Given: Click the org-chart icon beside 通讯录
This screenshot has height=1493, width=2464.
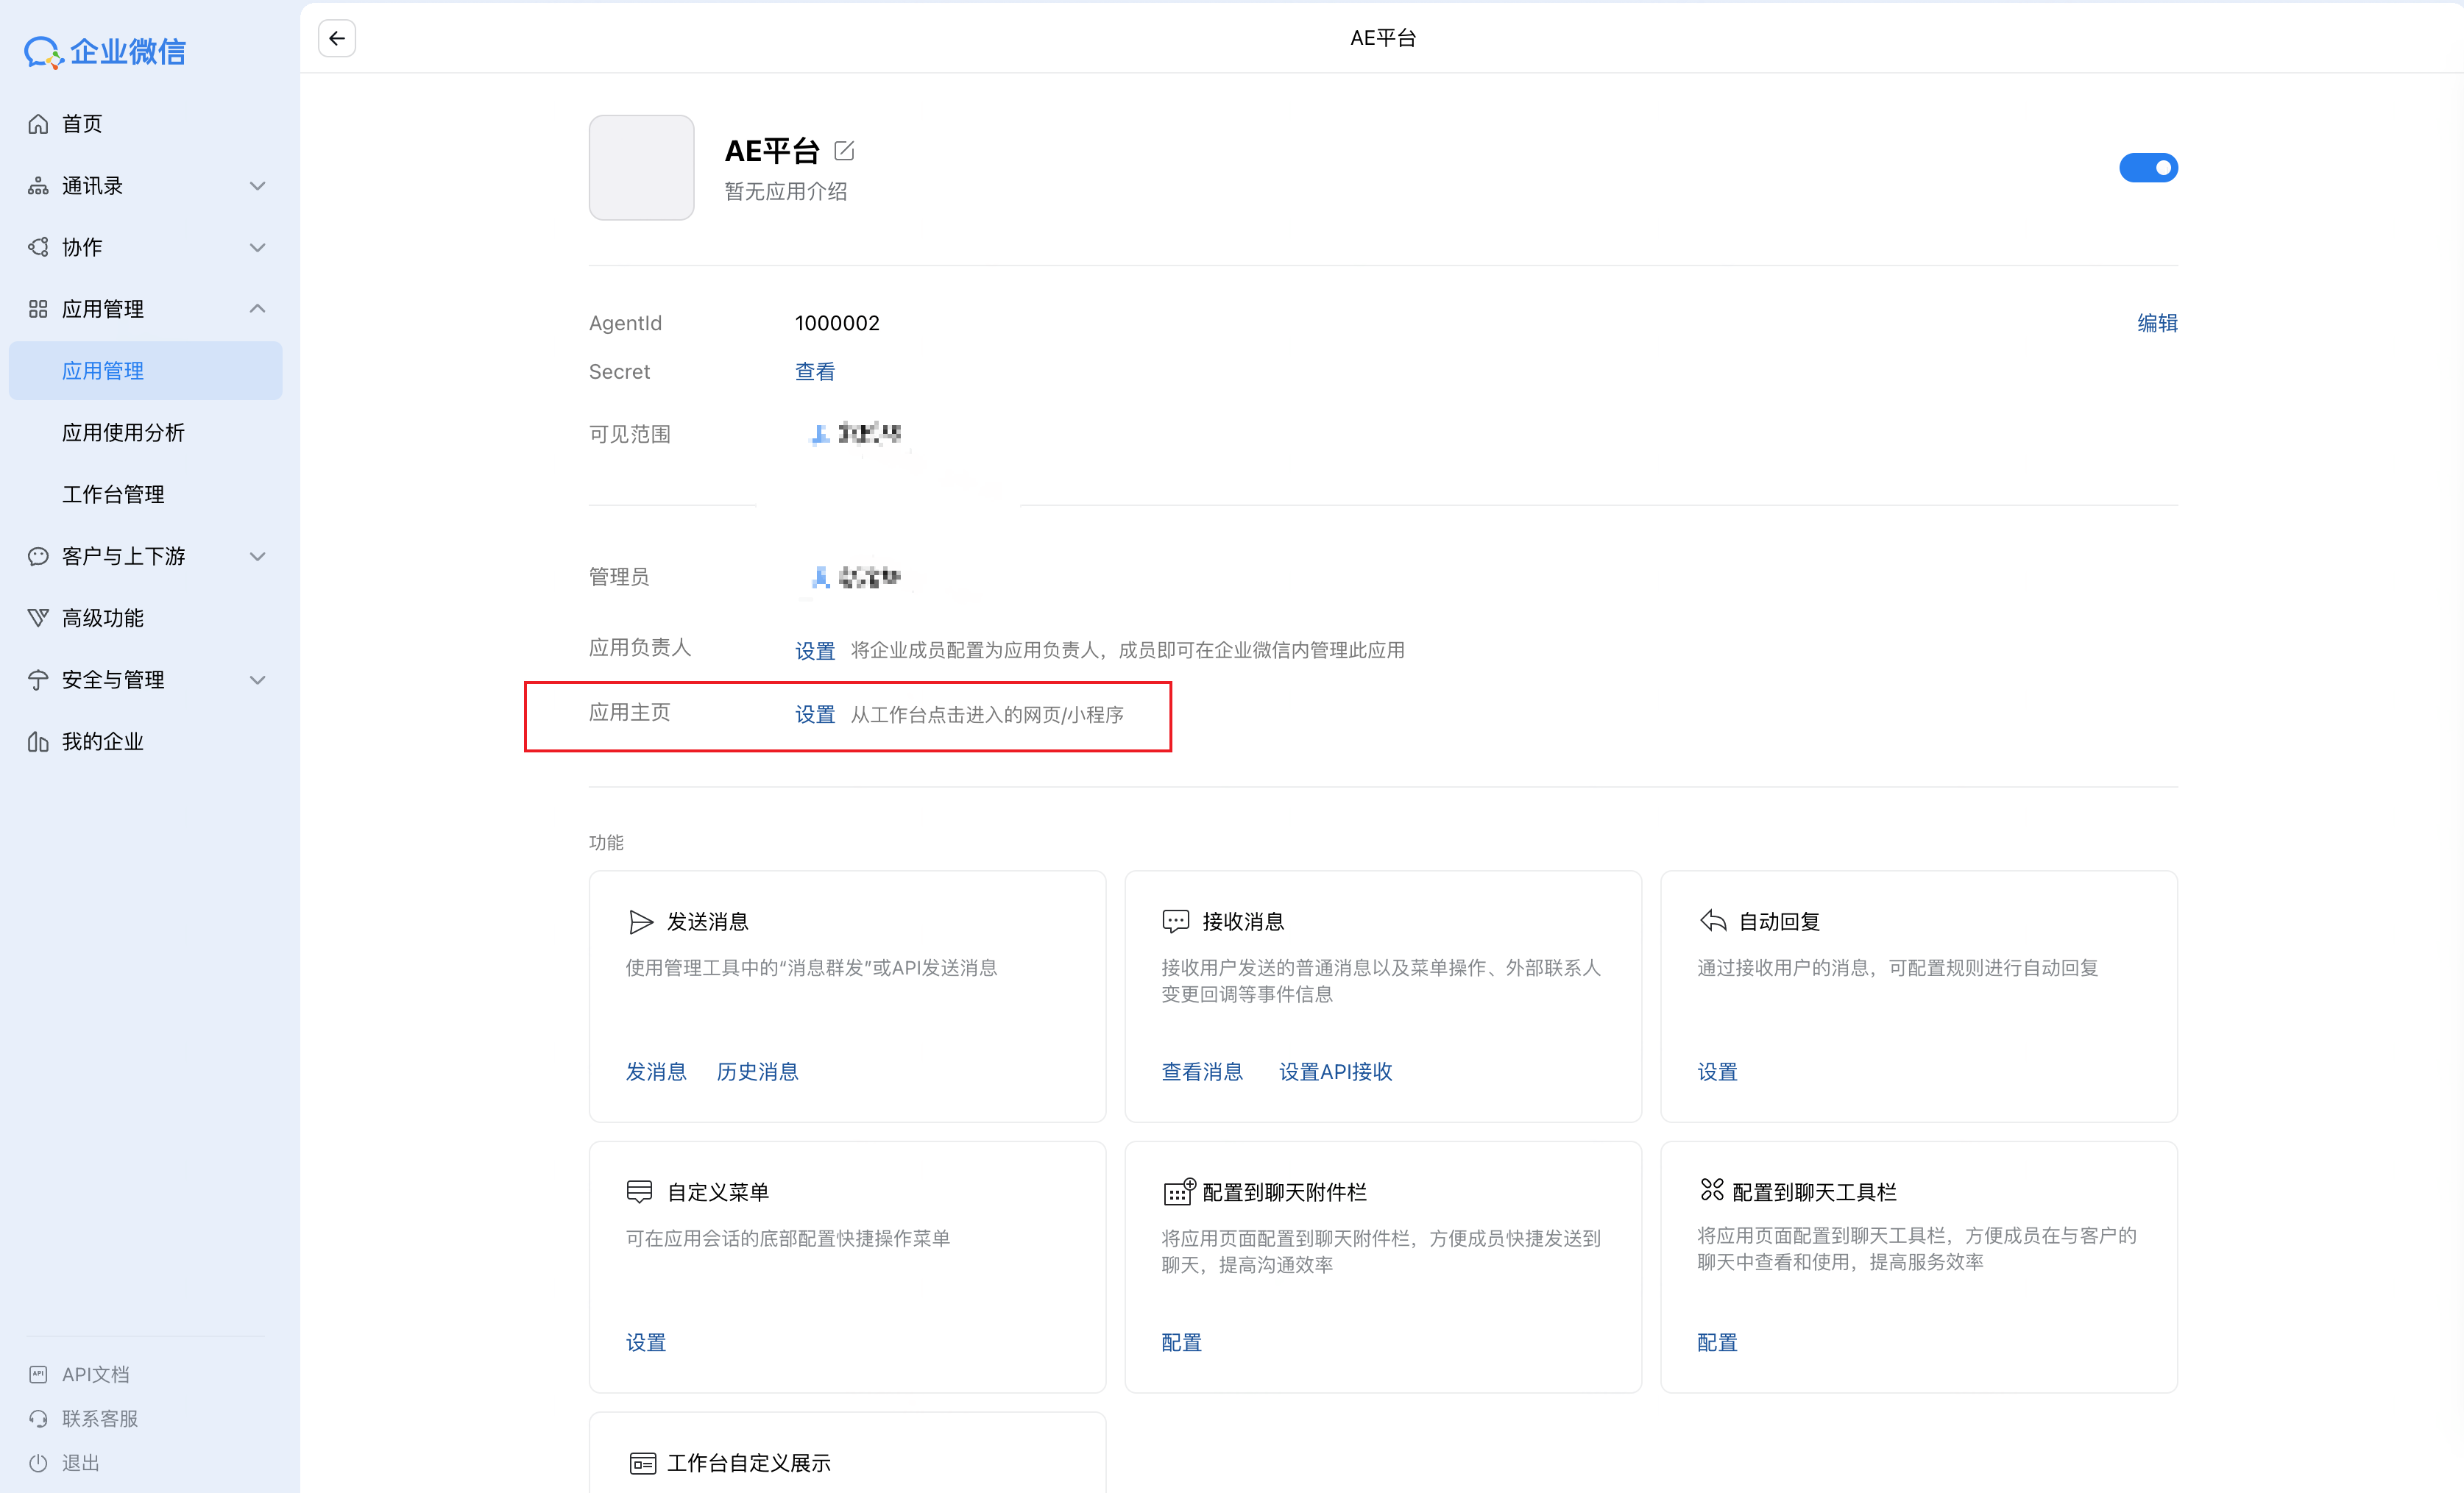Looking at the screenshot, I should (38, 186).
